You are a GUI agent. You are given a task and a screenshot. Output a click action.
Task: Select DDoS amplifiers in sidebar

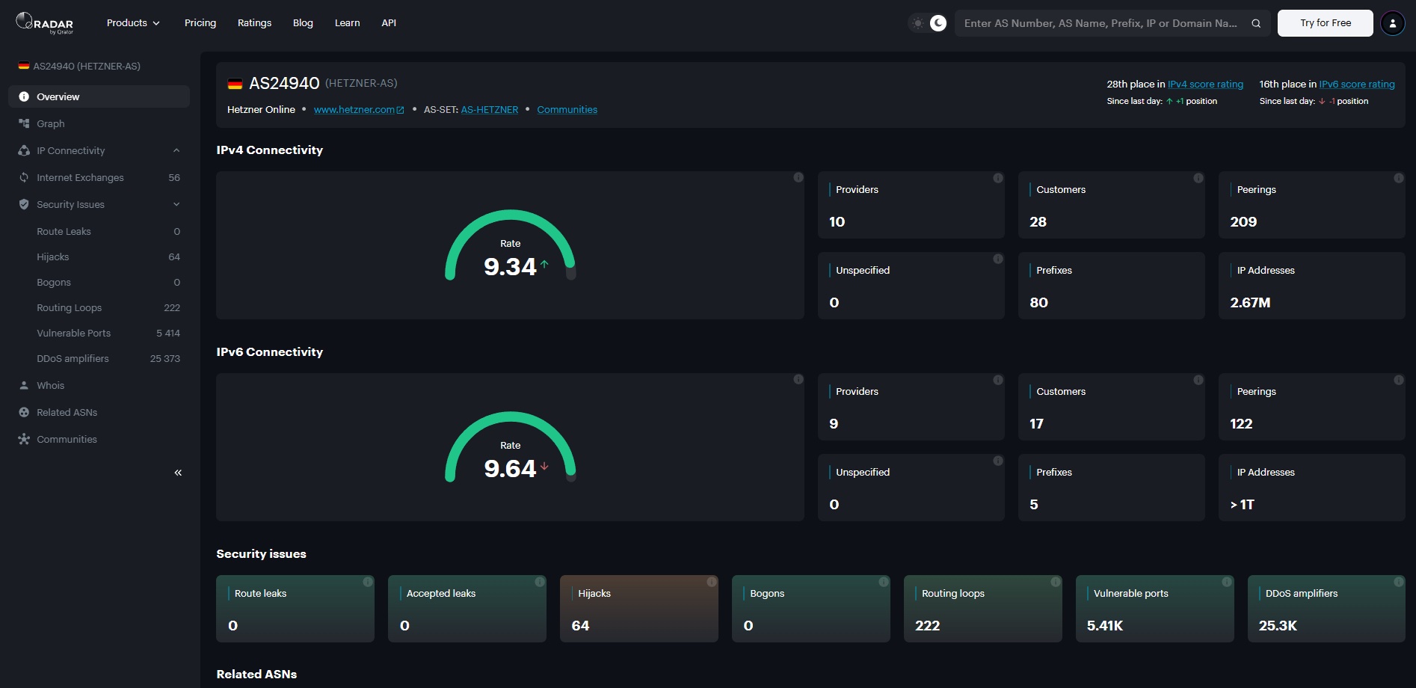108,358
